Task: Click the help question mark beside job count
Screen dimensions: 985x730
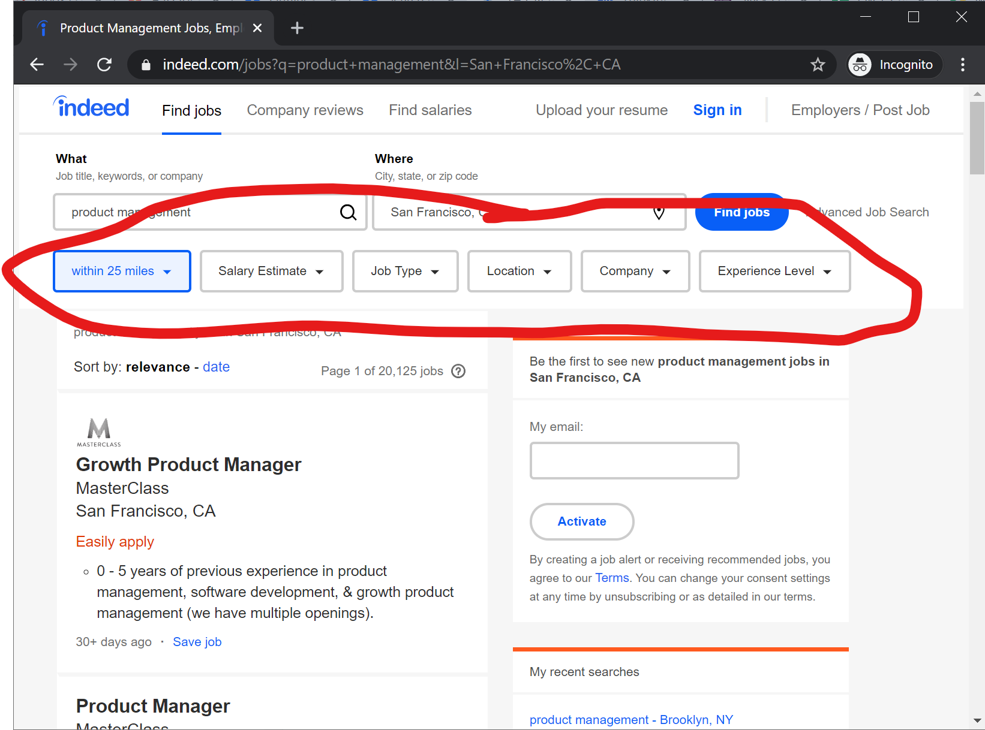Action: 458,371
